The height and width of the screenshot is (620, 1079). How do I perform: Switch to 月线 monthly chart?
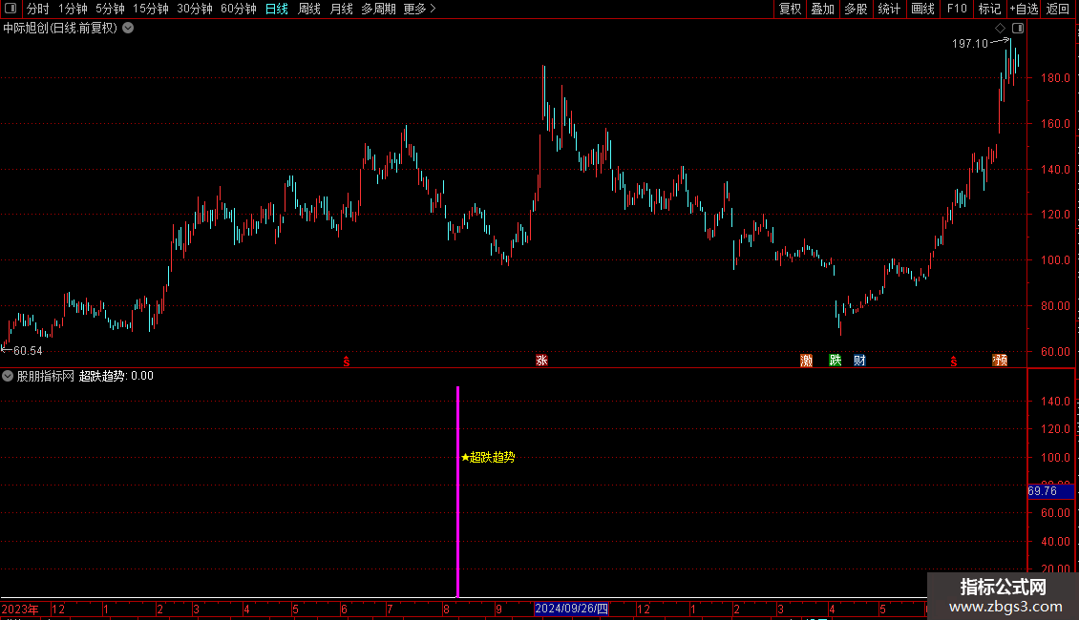341,9
